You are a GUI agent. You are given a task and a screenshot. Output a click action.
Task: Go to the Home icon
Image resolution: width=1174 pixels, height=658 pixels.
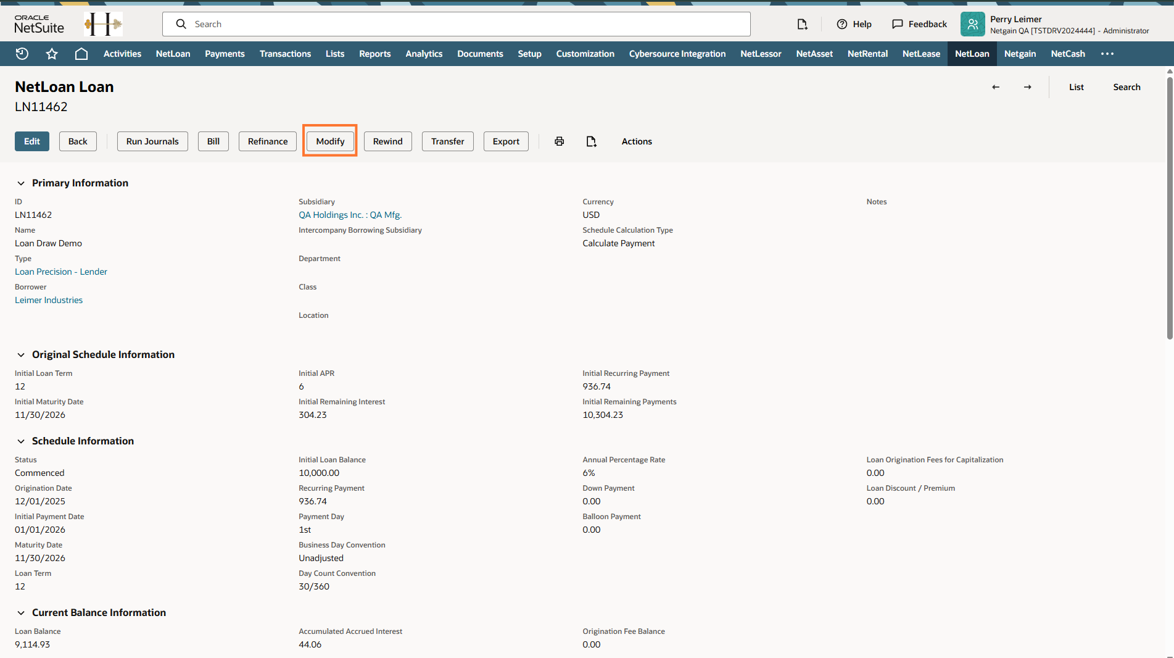click(81, 54)
